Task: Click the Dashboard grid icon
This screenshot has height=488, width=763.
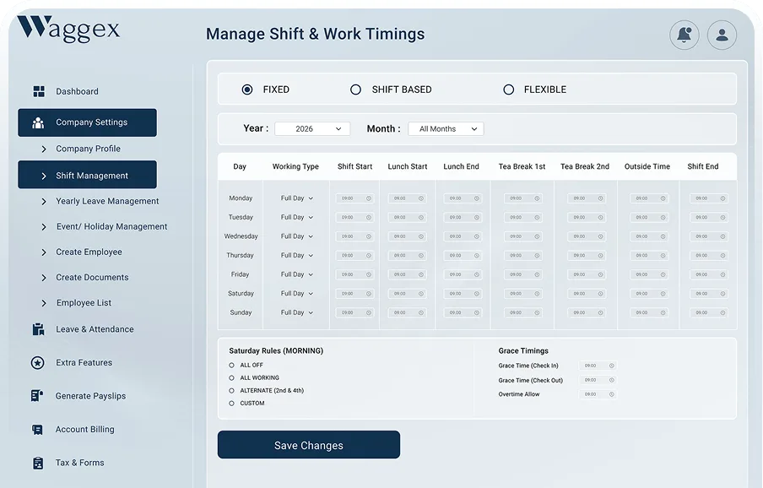Action: click(39, 91)
